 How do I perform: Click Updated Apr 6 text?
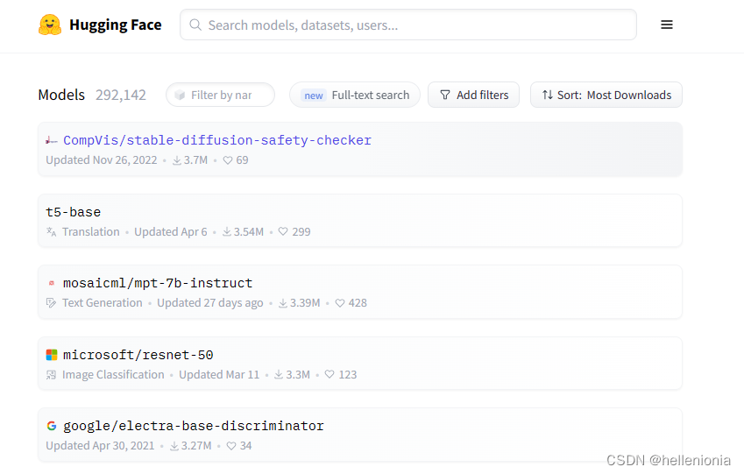(171, 231)
